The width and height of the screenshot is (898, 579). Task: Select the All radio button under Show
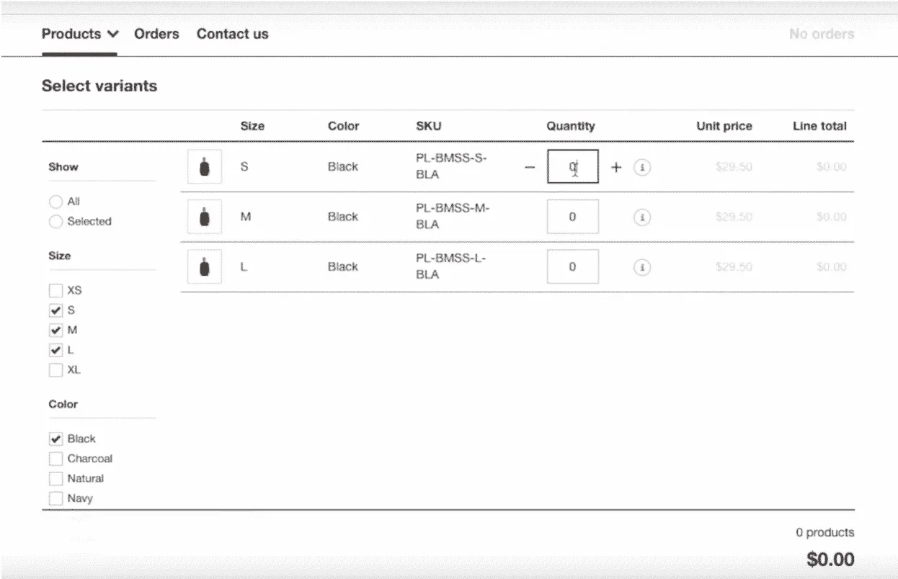tap(55, 202)
